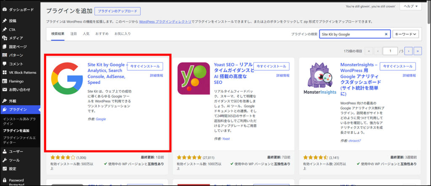
Task: Click the ユーザー user icon
Action: pyautogui.click(x=4, y=152)
